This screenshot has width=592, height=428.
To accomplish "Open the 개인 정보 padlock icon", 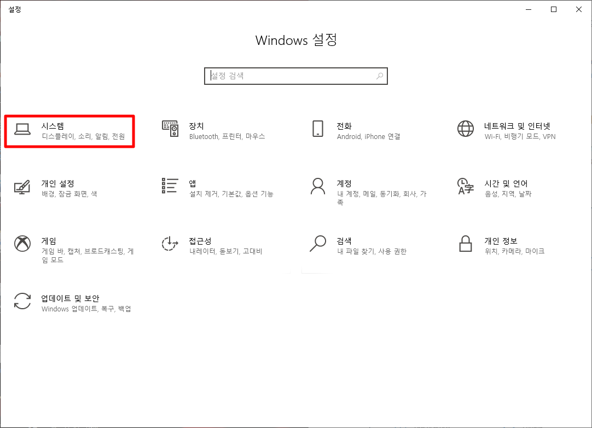I will 466,244.
